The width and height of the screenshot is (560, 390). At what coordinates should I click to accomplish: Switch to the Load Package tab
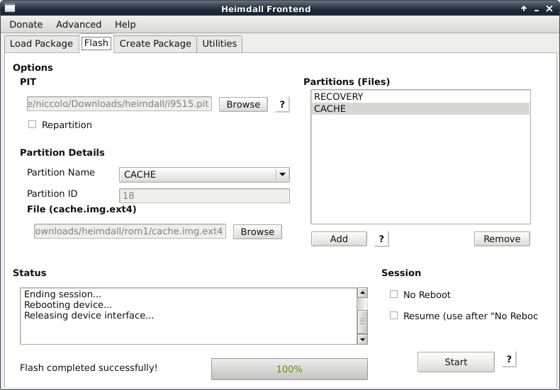coord(41,43)
